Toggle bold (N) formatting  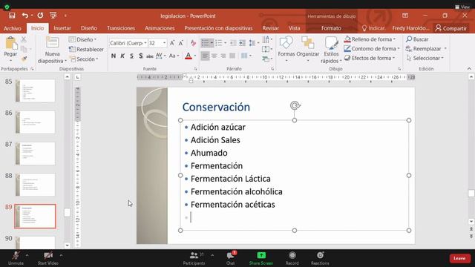114,56
